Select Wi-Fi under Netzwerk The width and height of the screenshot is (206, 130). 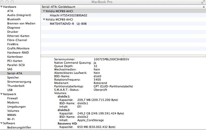coord(11,119)
